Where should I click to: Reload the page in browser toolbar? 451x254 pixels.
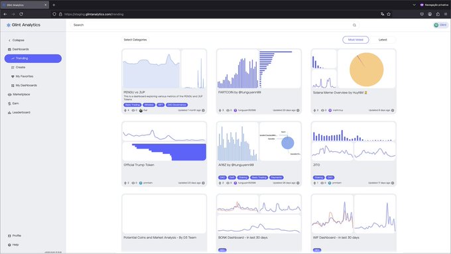coord(21,14)
